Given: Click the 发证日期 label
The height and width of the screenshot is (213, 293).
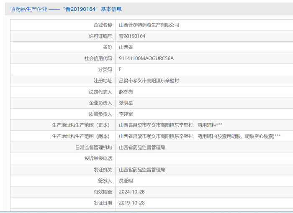Looking at the screenshot, I should click(103, 203).
